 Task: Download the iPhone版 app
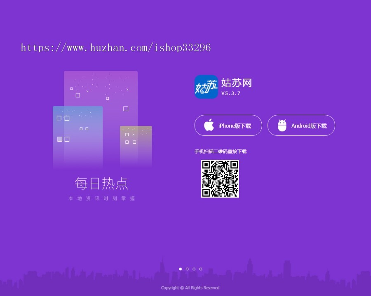[x=228, y=126]
